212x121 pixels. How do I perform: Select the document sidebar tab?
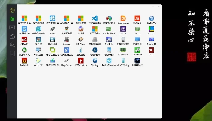(12, 54)
